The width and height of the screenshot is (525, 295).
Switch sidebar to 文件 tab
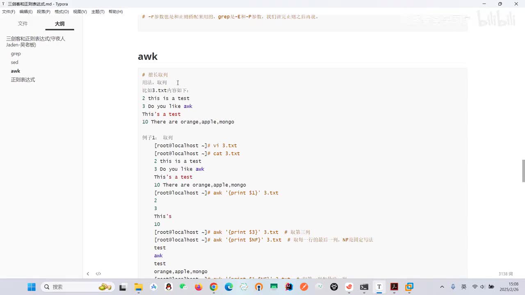pos(23,24)
